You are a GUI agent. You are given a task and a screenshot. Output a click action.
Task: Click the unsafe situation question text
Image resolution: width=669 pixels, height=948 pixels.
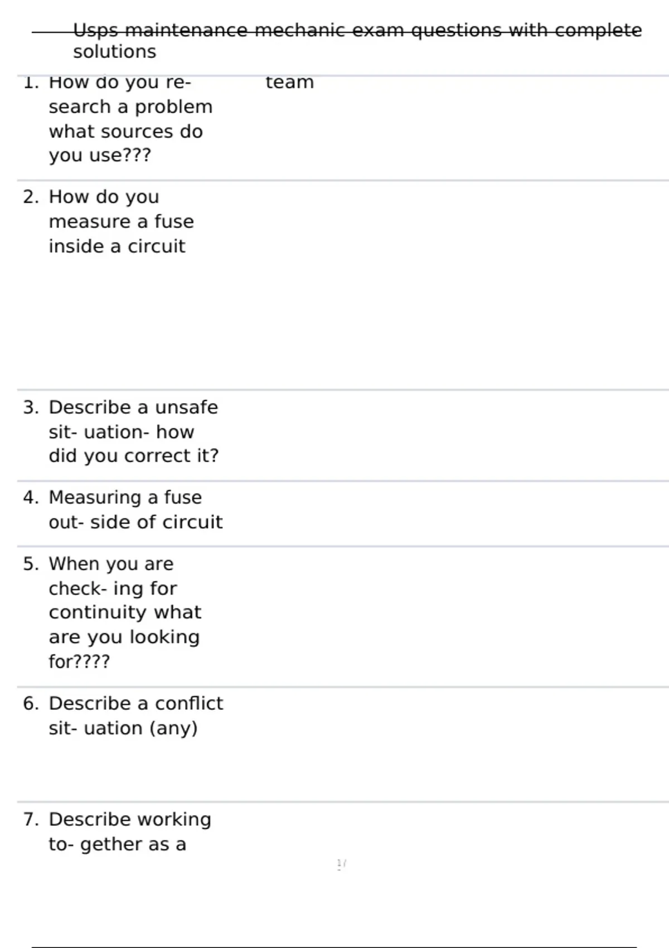[x=133, y=432]
